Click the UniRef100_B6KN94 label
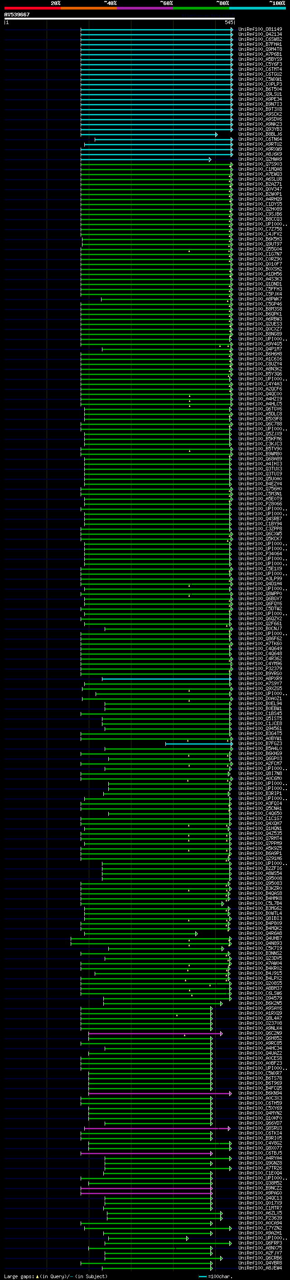 (x=260, y=1092)
